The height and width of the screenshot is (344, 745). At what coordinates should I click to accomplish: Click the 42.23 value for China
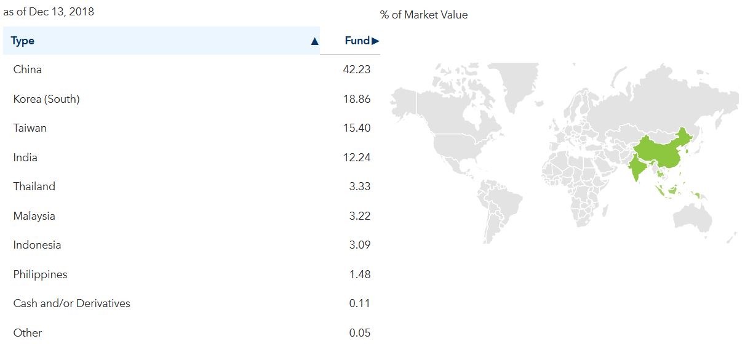click(x=357, y=70)
